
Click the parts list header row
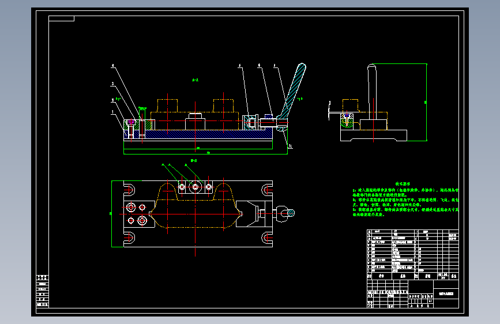[412, 276]
